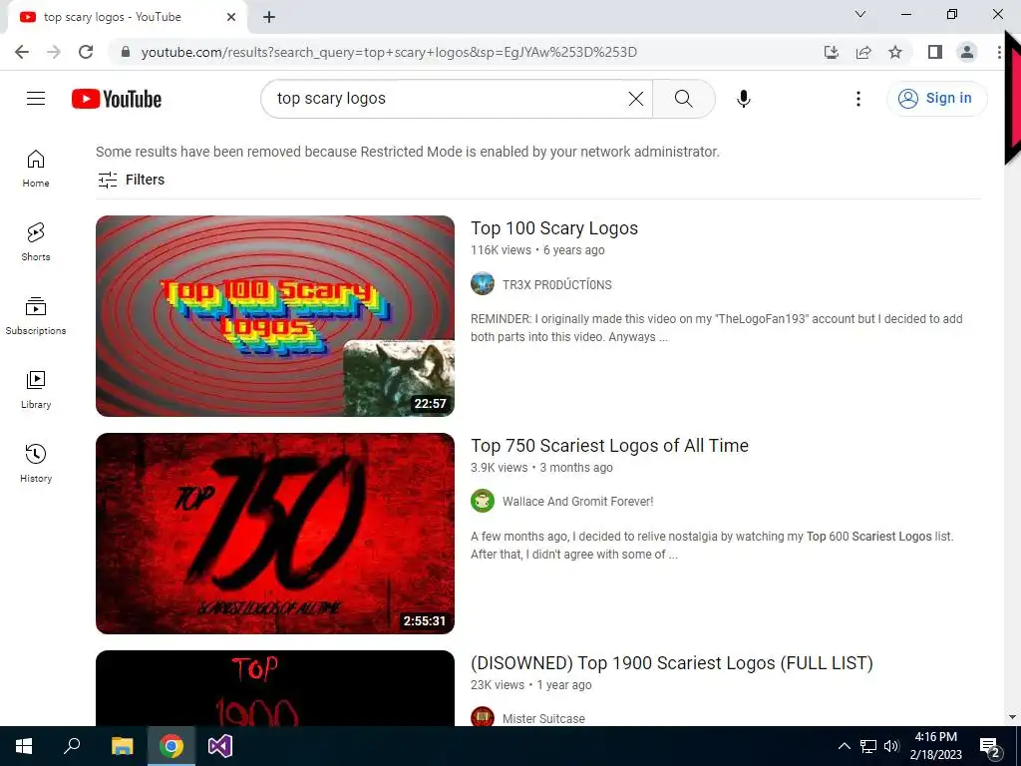This screenshot has height=766, width=1021.
Task: Open the search Filters panel
Action: click(x=131, y=180)
